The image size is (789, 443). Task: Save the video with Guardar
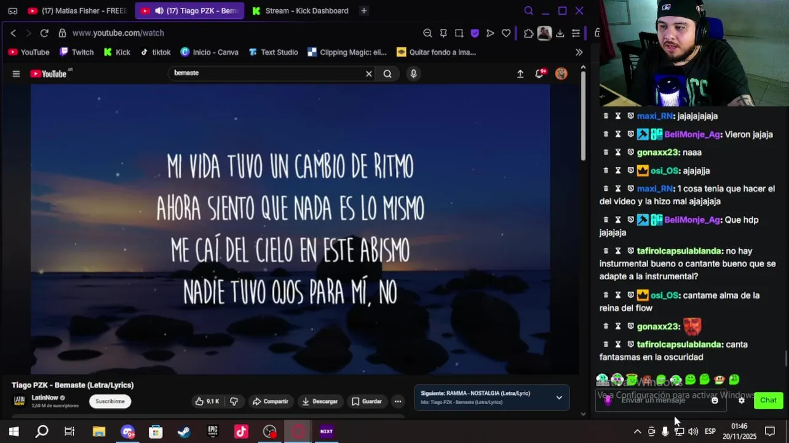tap(367, 401)
